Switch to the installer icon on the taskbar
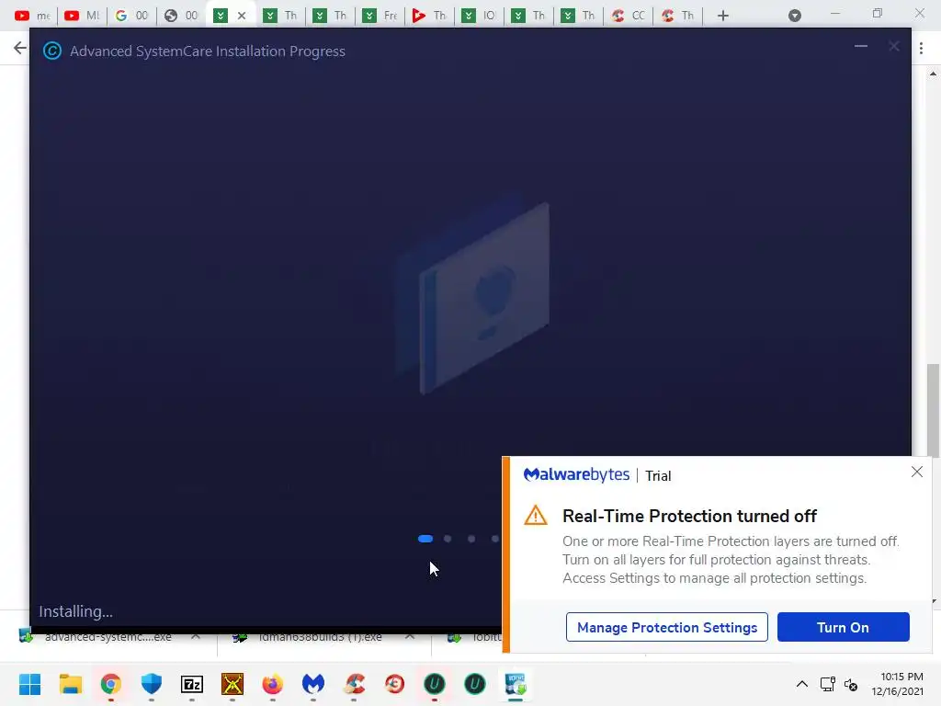The width and height of the screenshot is (941, 706). [x=516, y=684]
